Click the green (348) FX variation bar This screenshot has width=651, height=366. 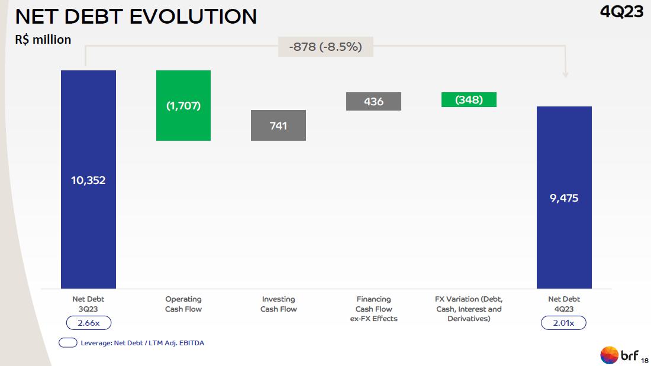pyautogui.click(x=469, y=100)
